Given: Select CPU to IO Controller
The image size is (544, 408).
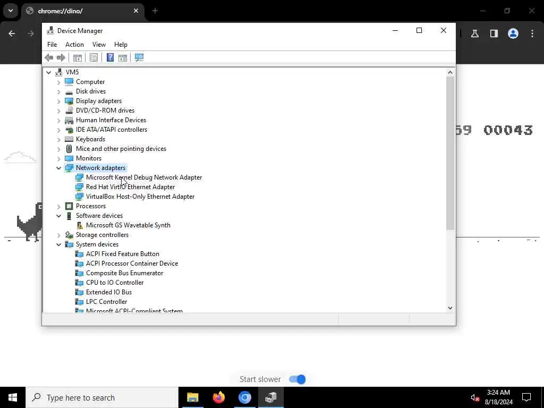Looking at the screenshot, I should coord(115,283).
